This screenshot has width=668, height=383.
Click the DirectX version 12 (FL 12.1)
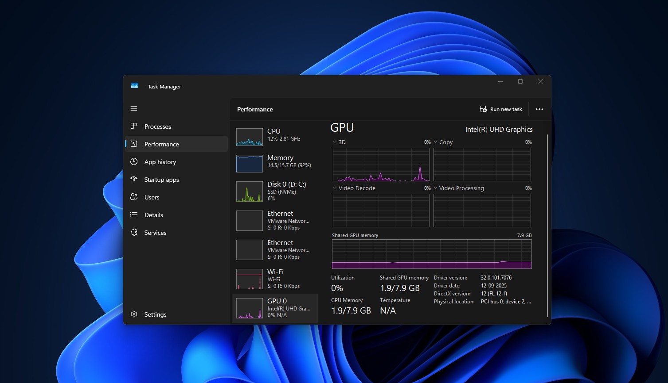(494, 294)
